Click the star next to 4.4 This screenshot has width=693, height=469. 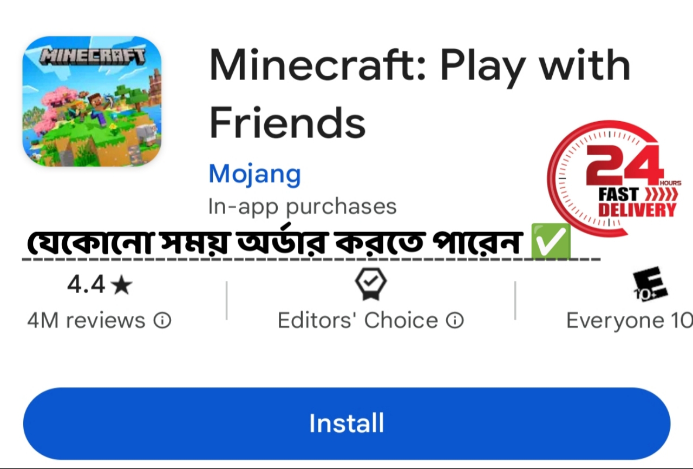click(121, 285)
